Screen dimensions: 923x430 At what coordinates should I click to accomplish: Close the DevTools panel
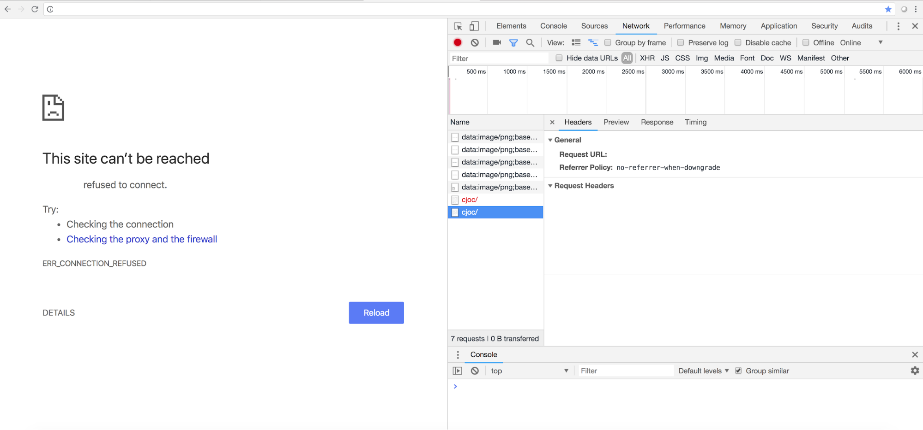click(x=915, y=26)
